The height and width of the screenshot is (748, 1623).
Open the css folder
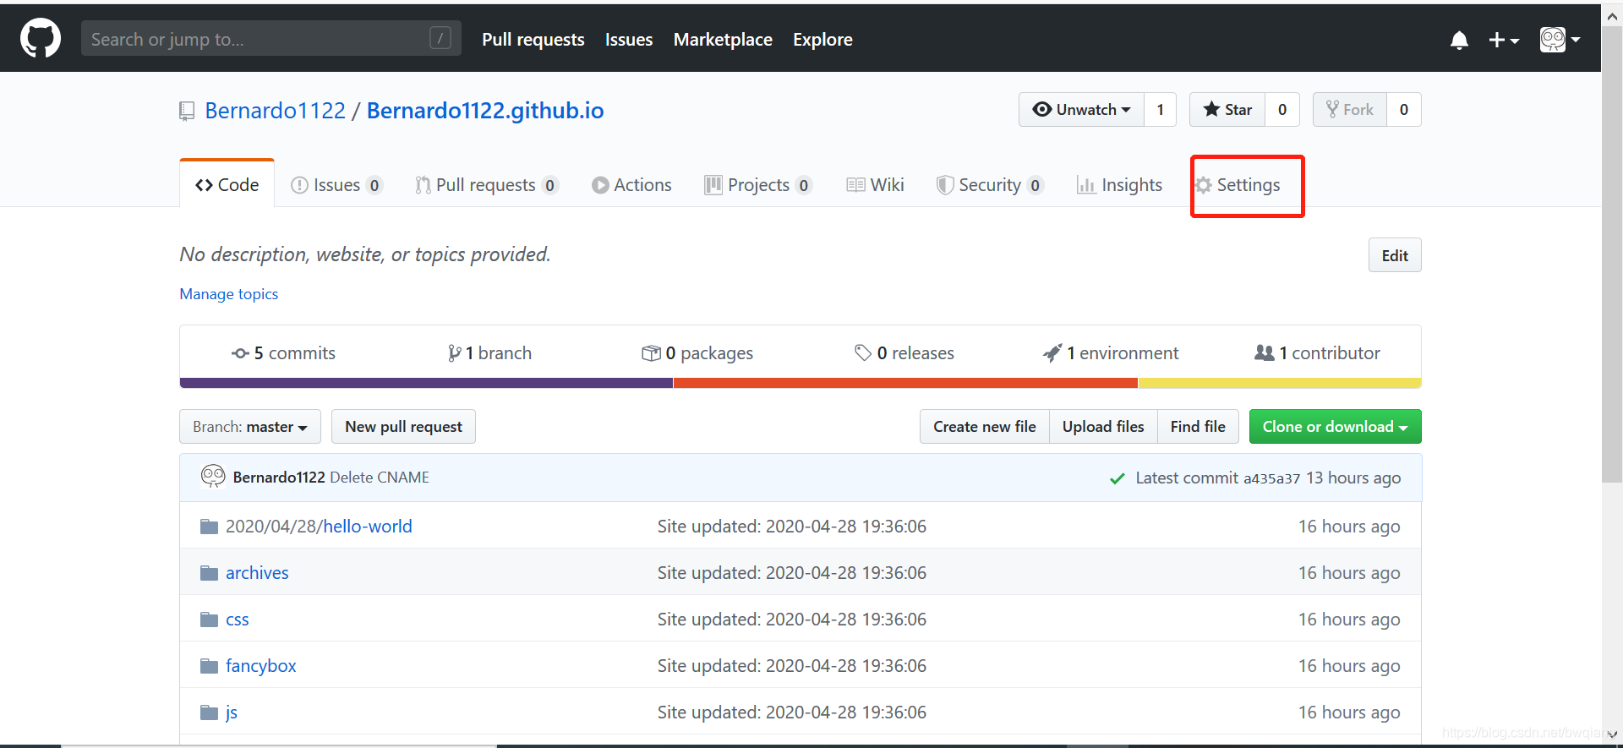[x=238, y=620]
